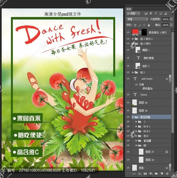
Task: Create new group folder icon at bottom
Action: point(156,174)
